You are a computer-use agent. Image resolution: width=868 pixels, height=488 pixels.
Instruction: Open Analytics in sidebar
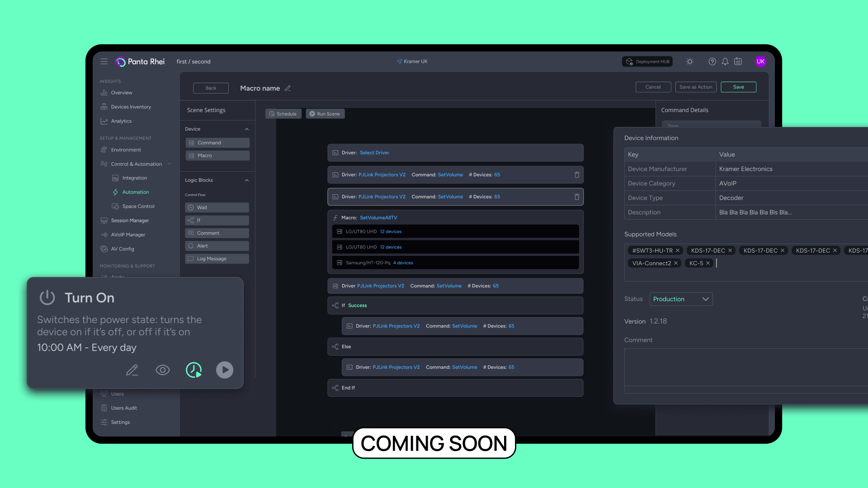click(x=121, y=121)
